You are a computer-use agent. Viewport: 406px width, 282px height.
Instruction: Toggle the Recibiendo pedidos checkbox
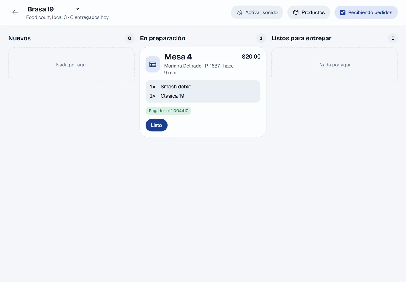coord(342,12)
